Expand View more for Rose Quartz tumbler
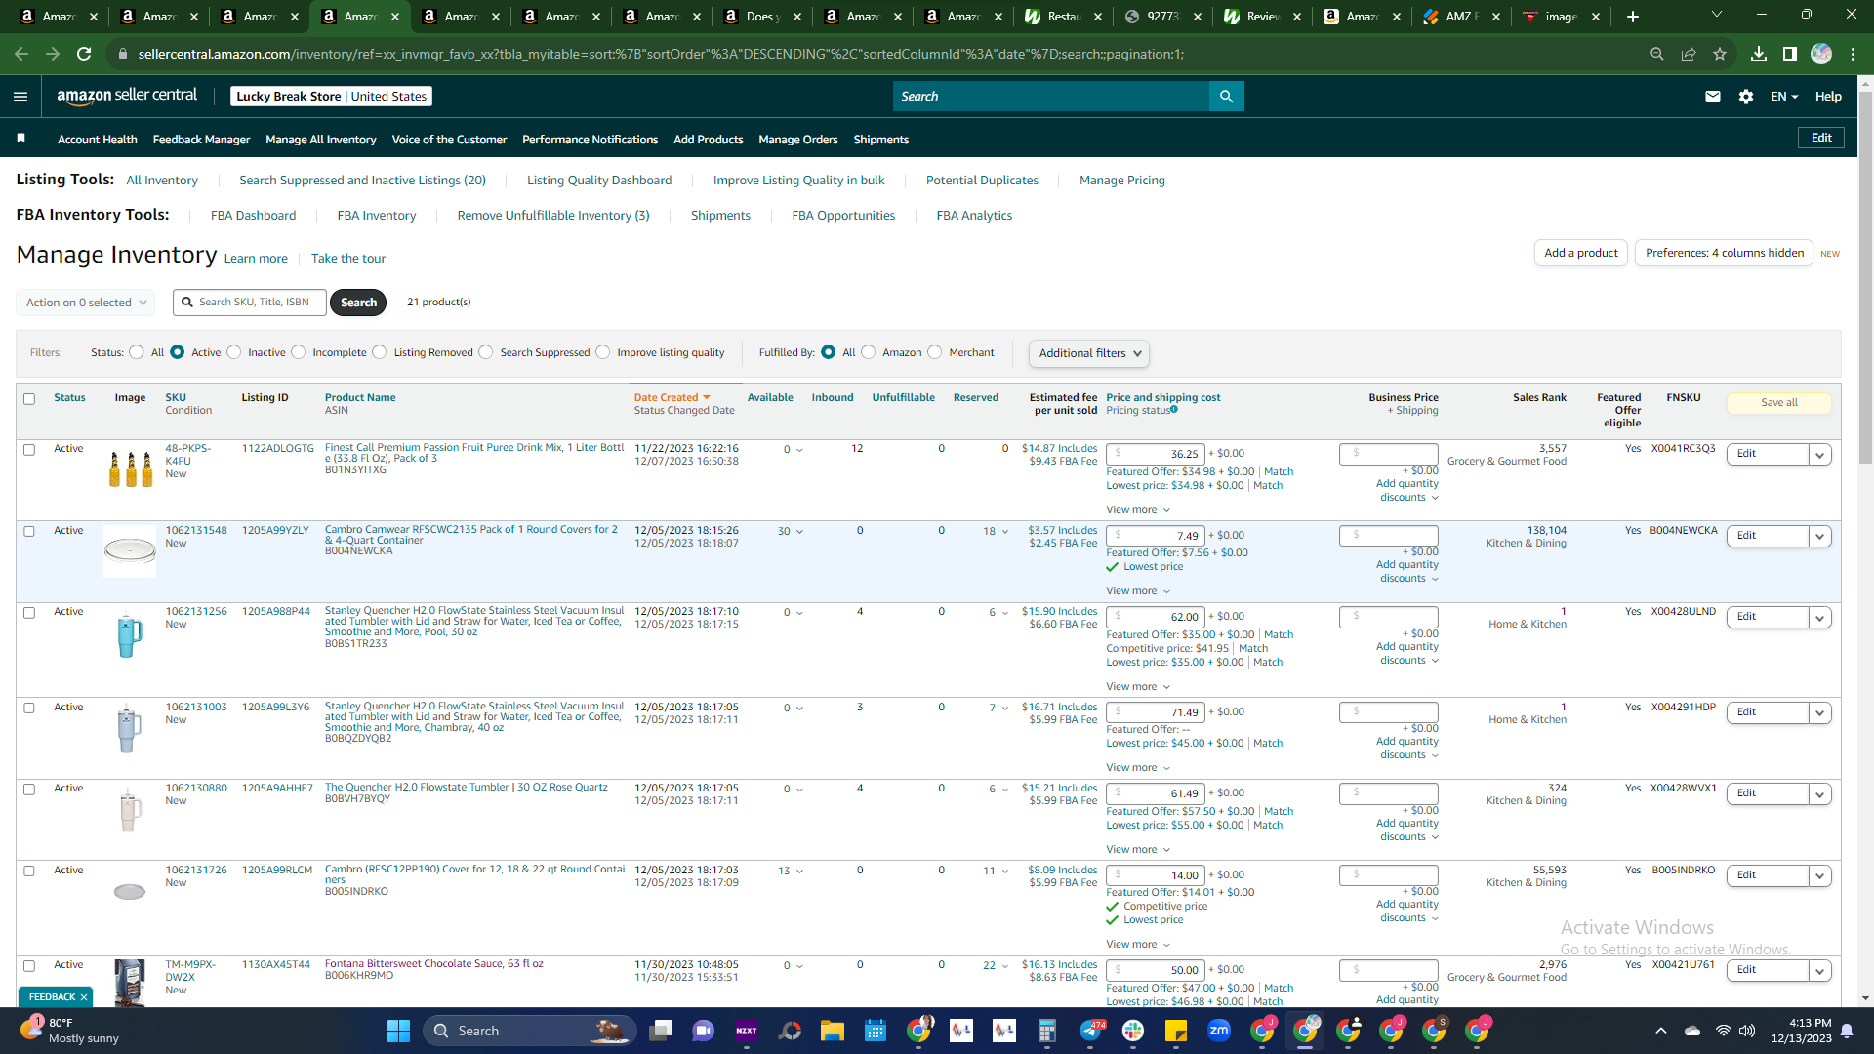 tap(1138, 850)
